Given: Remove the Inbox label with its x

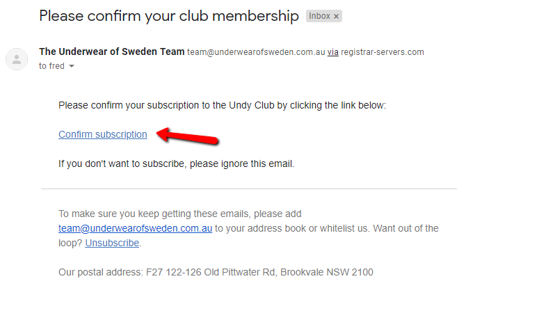Looking at the screenshot, I should point(336,16).
